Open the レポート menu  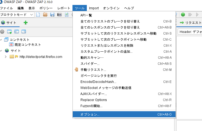coord(64,8)
